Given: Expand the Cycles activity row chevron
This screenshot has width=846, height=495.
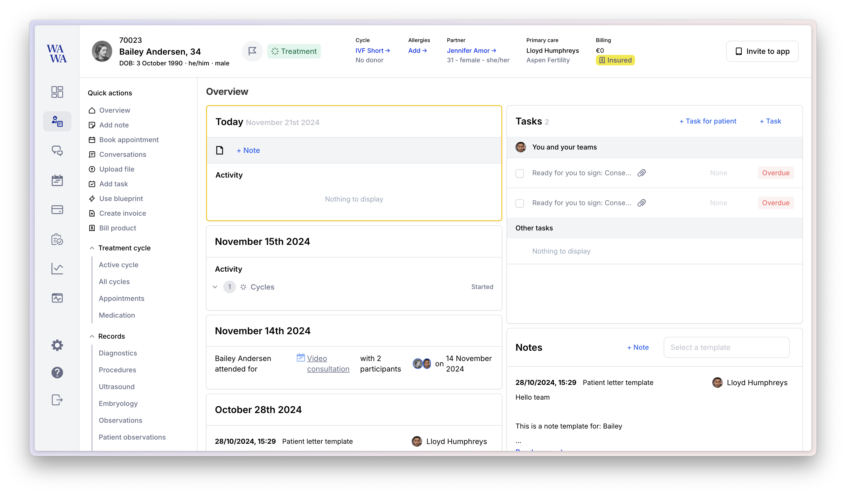Looking at the screenshot, I should point(215,287).
